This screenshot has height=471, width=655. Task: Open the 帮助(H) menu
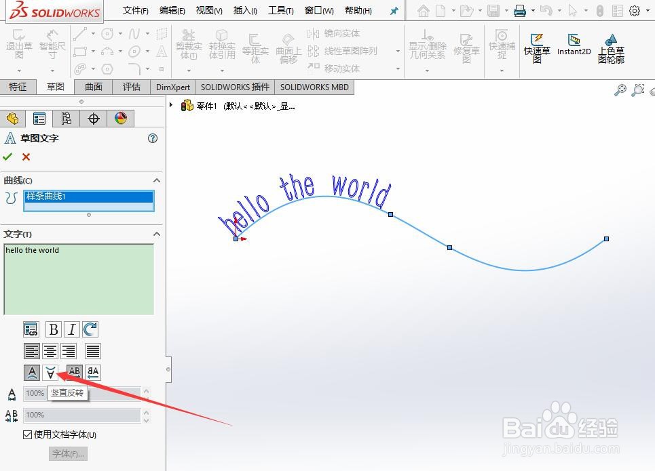point(358,10)
